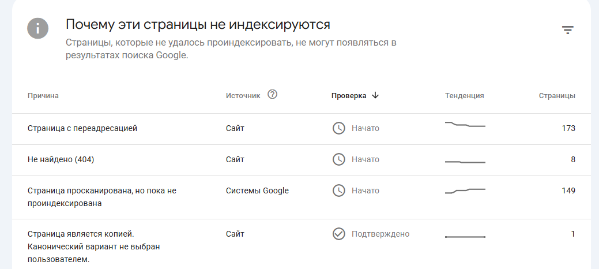
Task: Click the Подтверждено checkmark icon
Action: [339, 234]
